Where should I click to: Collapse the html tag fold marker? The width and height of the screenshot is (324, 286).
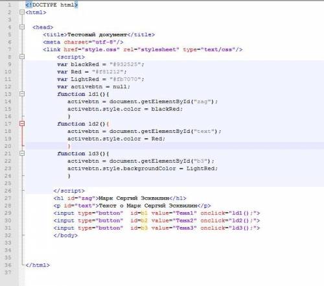[x=22, y=12]
